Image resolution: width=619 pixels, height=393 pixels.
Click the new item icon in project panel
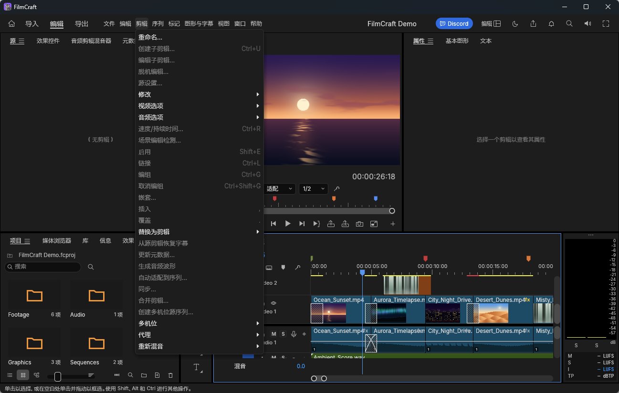coord(157,375)
